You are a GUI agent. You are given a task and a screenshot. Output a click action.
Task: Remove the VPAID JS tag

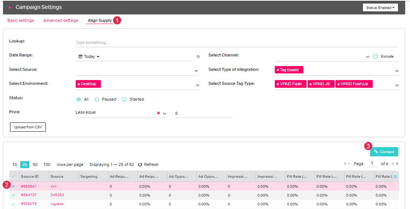[311, 84]
